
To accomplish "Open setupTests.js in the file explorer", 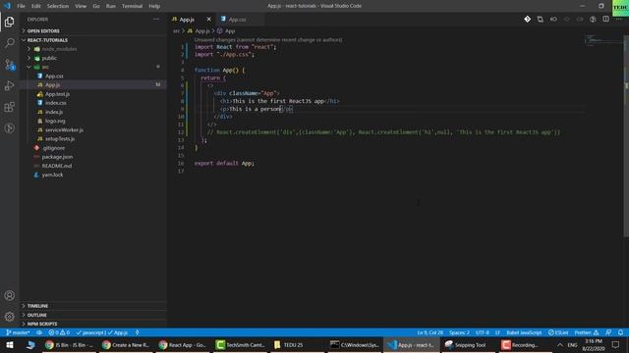I will pos(93,139).
